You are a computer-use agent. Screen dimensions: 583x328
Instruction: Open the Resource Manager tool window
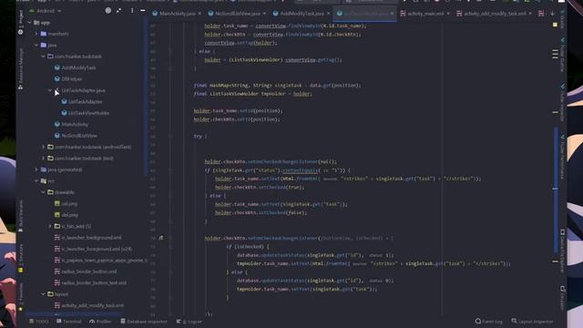20,69
